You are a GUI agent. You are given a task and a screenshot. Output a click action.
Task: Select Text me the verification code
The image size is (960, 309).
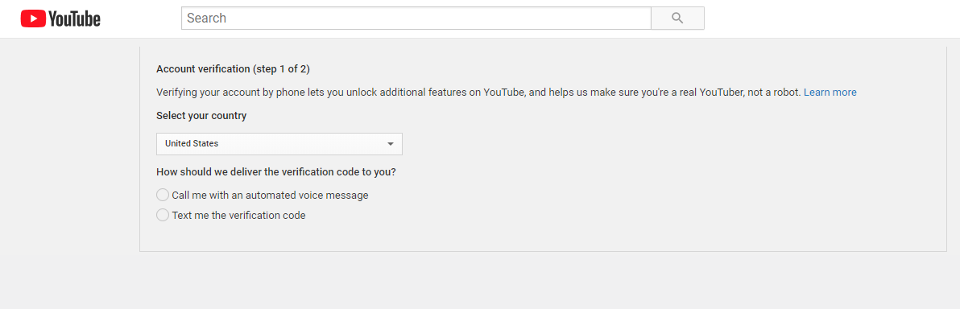[231, 216]
